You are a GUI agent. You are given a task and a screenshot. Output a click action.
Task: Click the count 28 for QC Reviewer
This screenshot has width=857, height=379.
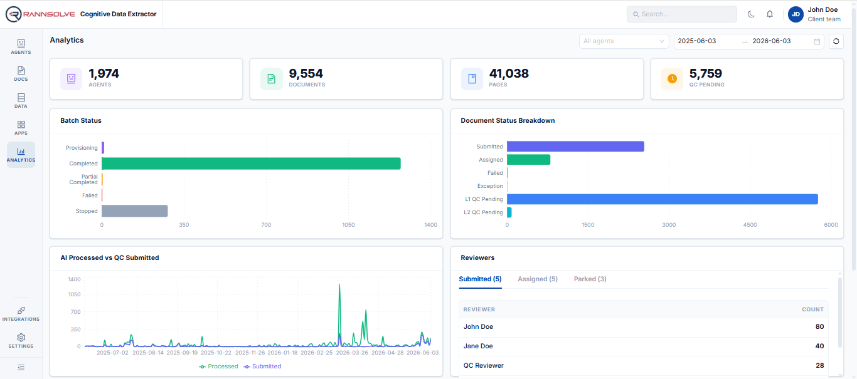[819, 366]
